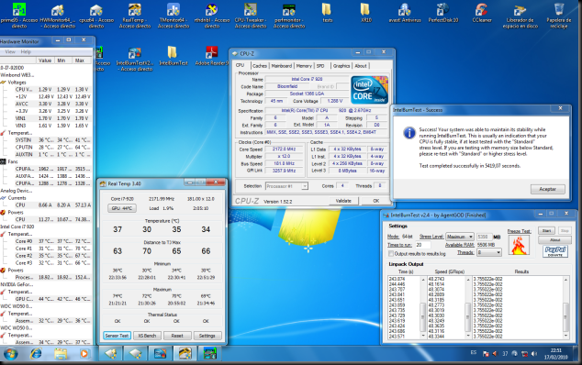Click the Speed list scrollbar in Linpack Output
Viewport: 582px width, 365px height.
(x=468, y=307)
